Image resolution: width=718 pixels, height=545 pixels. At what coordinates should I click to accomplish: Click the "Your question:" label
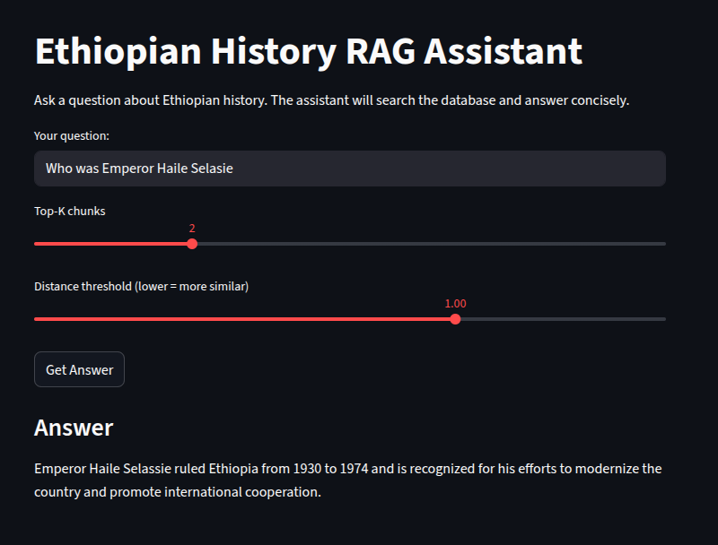point(71,136)
